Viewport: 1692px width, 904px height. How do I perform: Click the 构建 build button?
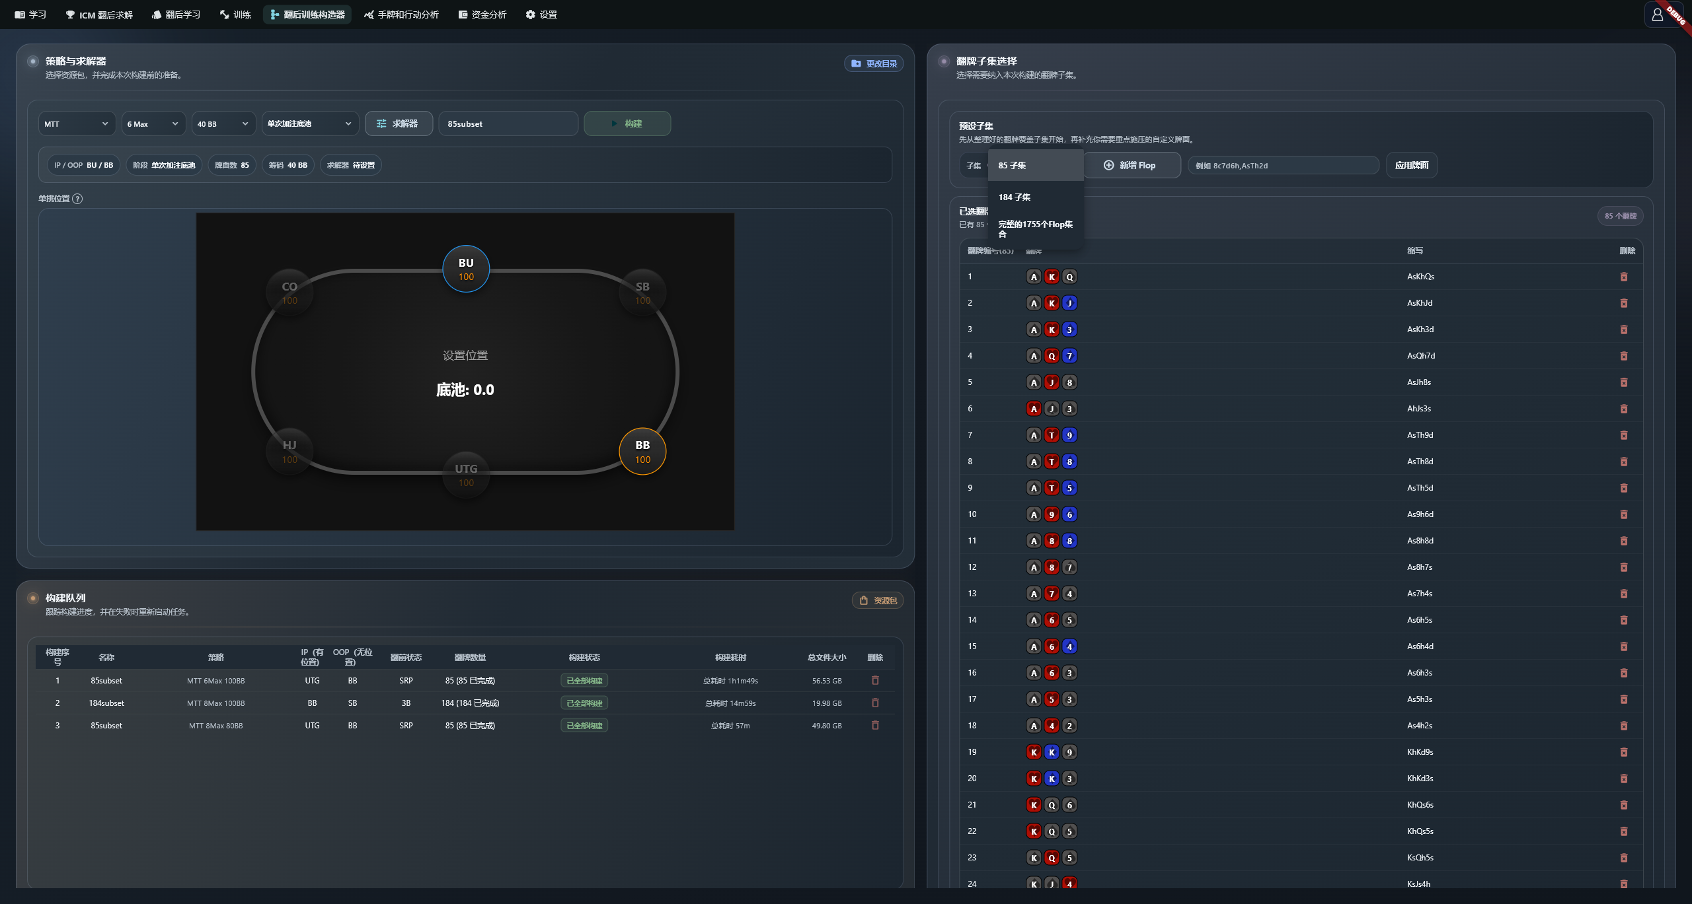coord(627,123)
